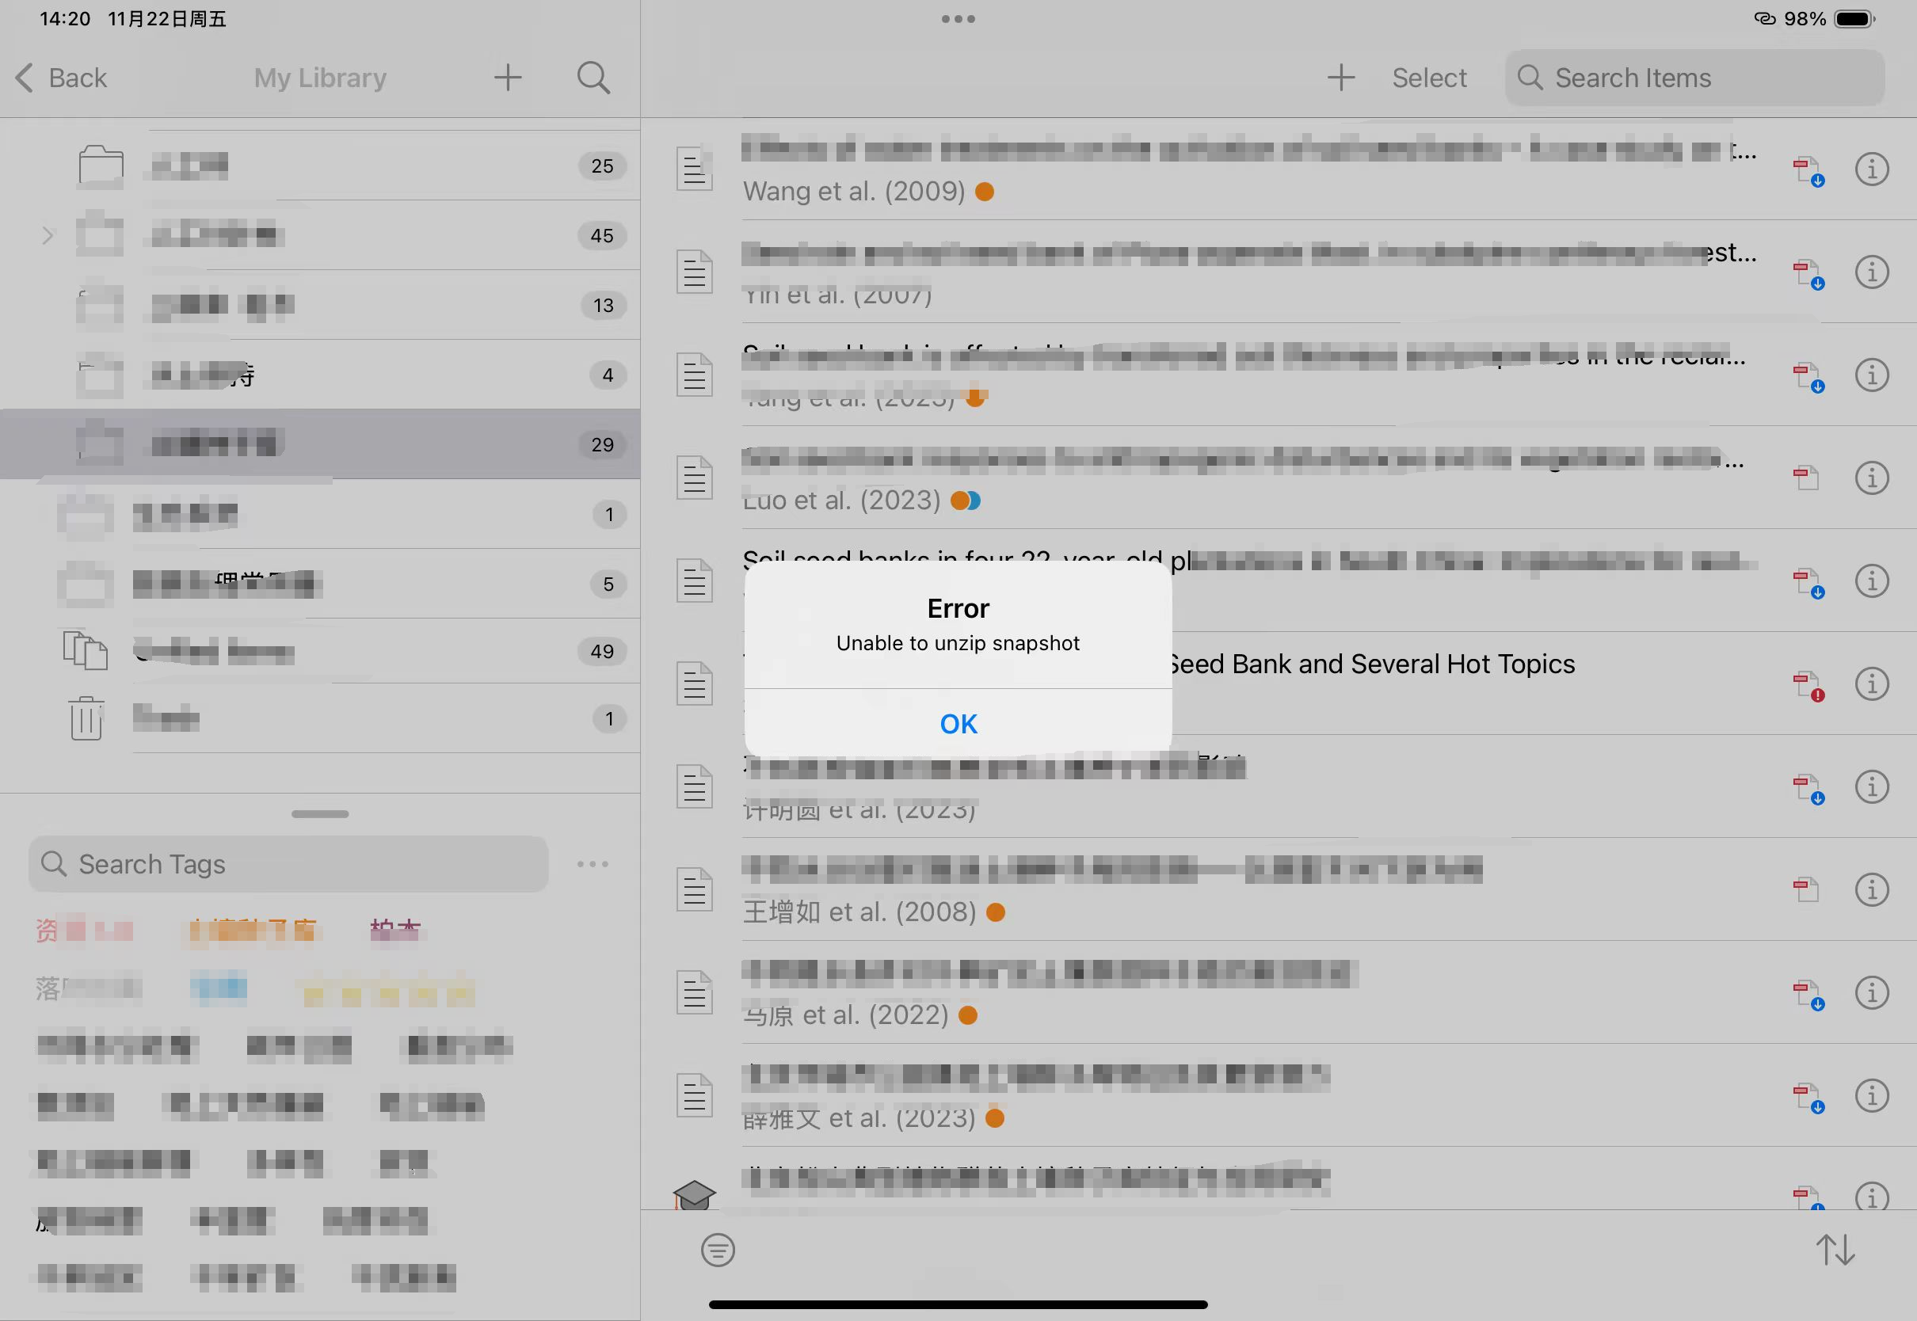The height and width of the screenshot is (1321, 1917).
Task: Download attachment of the Wang et al. (2009) item
Action: (1807, 170)
